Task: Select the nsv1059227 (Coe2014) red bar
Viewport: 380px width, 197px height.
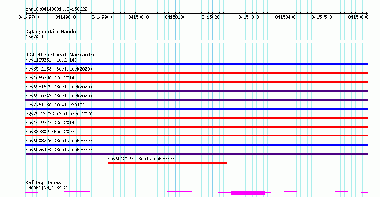Action: pyautogui.click(x=196, y=127)
